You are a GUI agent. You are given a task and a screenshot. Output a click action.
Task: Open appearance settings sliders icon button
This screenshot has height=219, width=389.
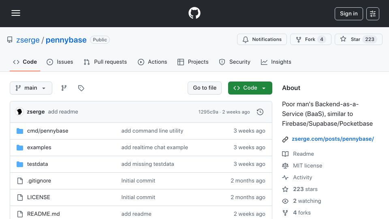[x=373, y=14]
